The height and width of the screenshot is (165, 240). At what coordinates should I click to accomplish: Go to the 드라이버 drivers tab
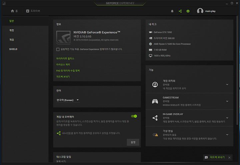(x=33, y=11)
